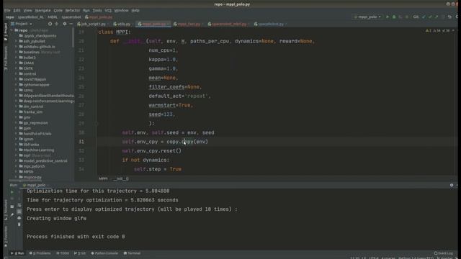Click the rollback undo arrow icon in the toolbar
This screenshot has height=259, width=461.
click(x=449, y=17)
